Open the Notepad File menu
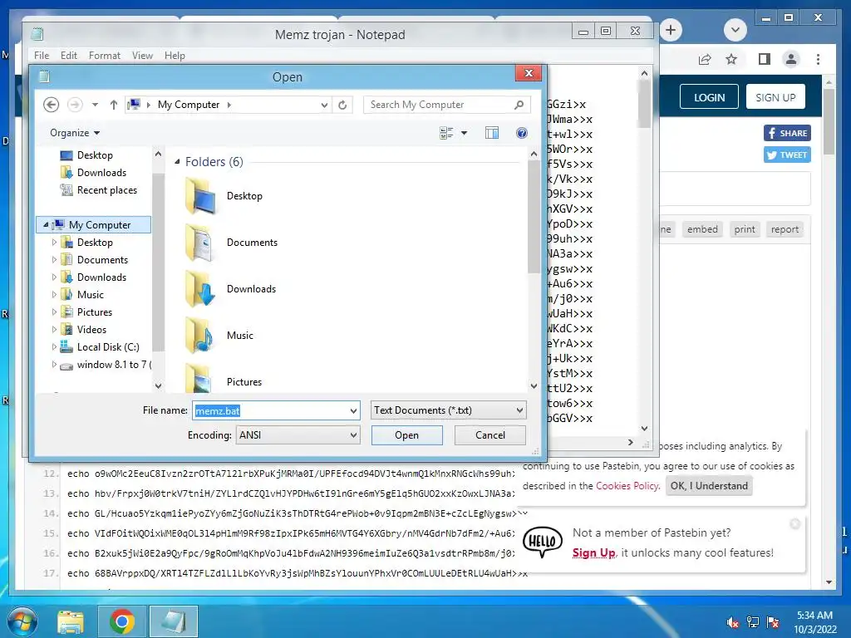This screenshot has width=851, height=638. pos(42,56)
